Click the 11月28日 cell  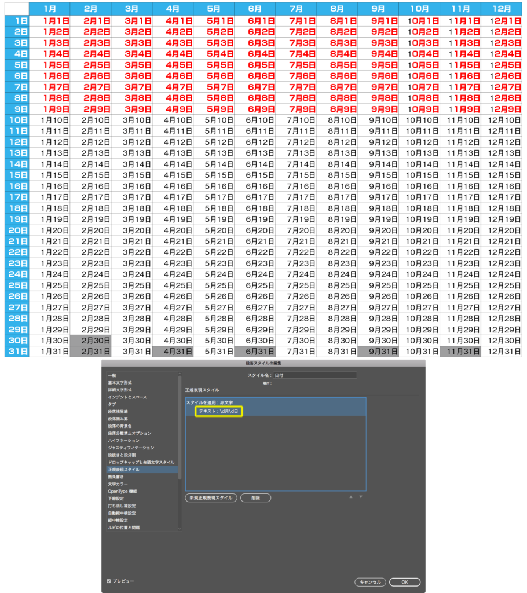(x=460, y=319)
